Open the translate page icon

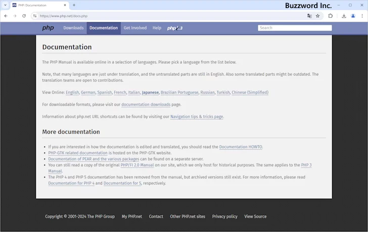[x=309, y=16]
